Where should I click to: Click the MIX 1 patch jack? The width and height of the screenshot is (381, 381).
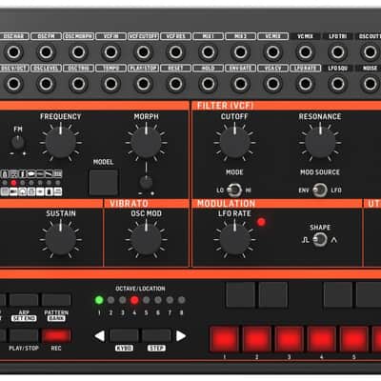208,52
